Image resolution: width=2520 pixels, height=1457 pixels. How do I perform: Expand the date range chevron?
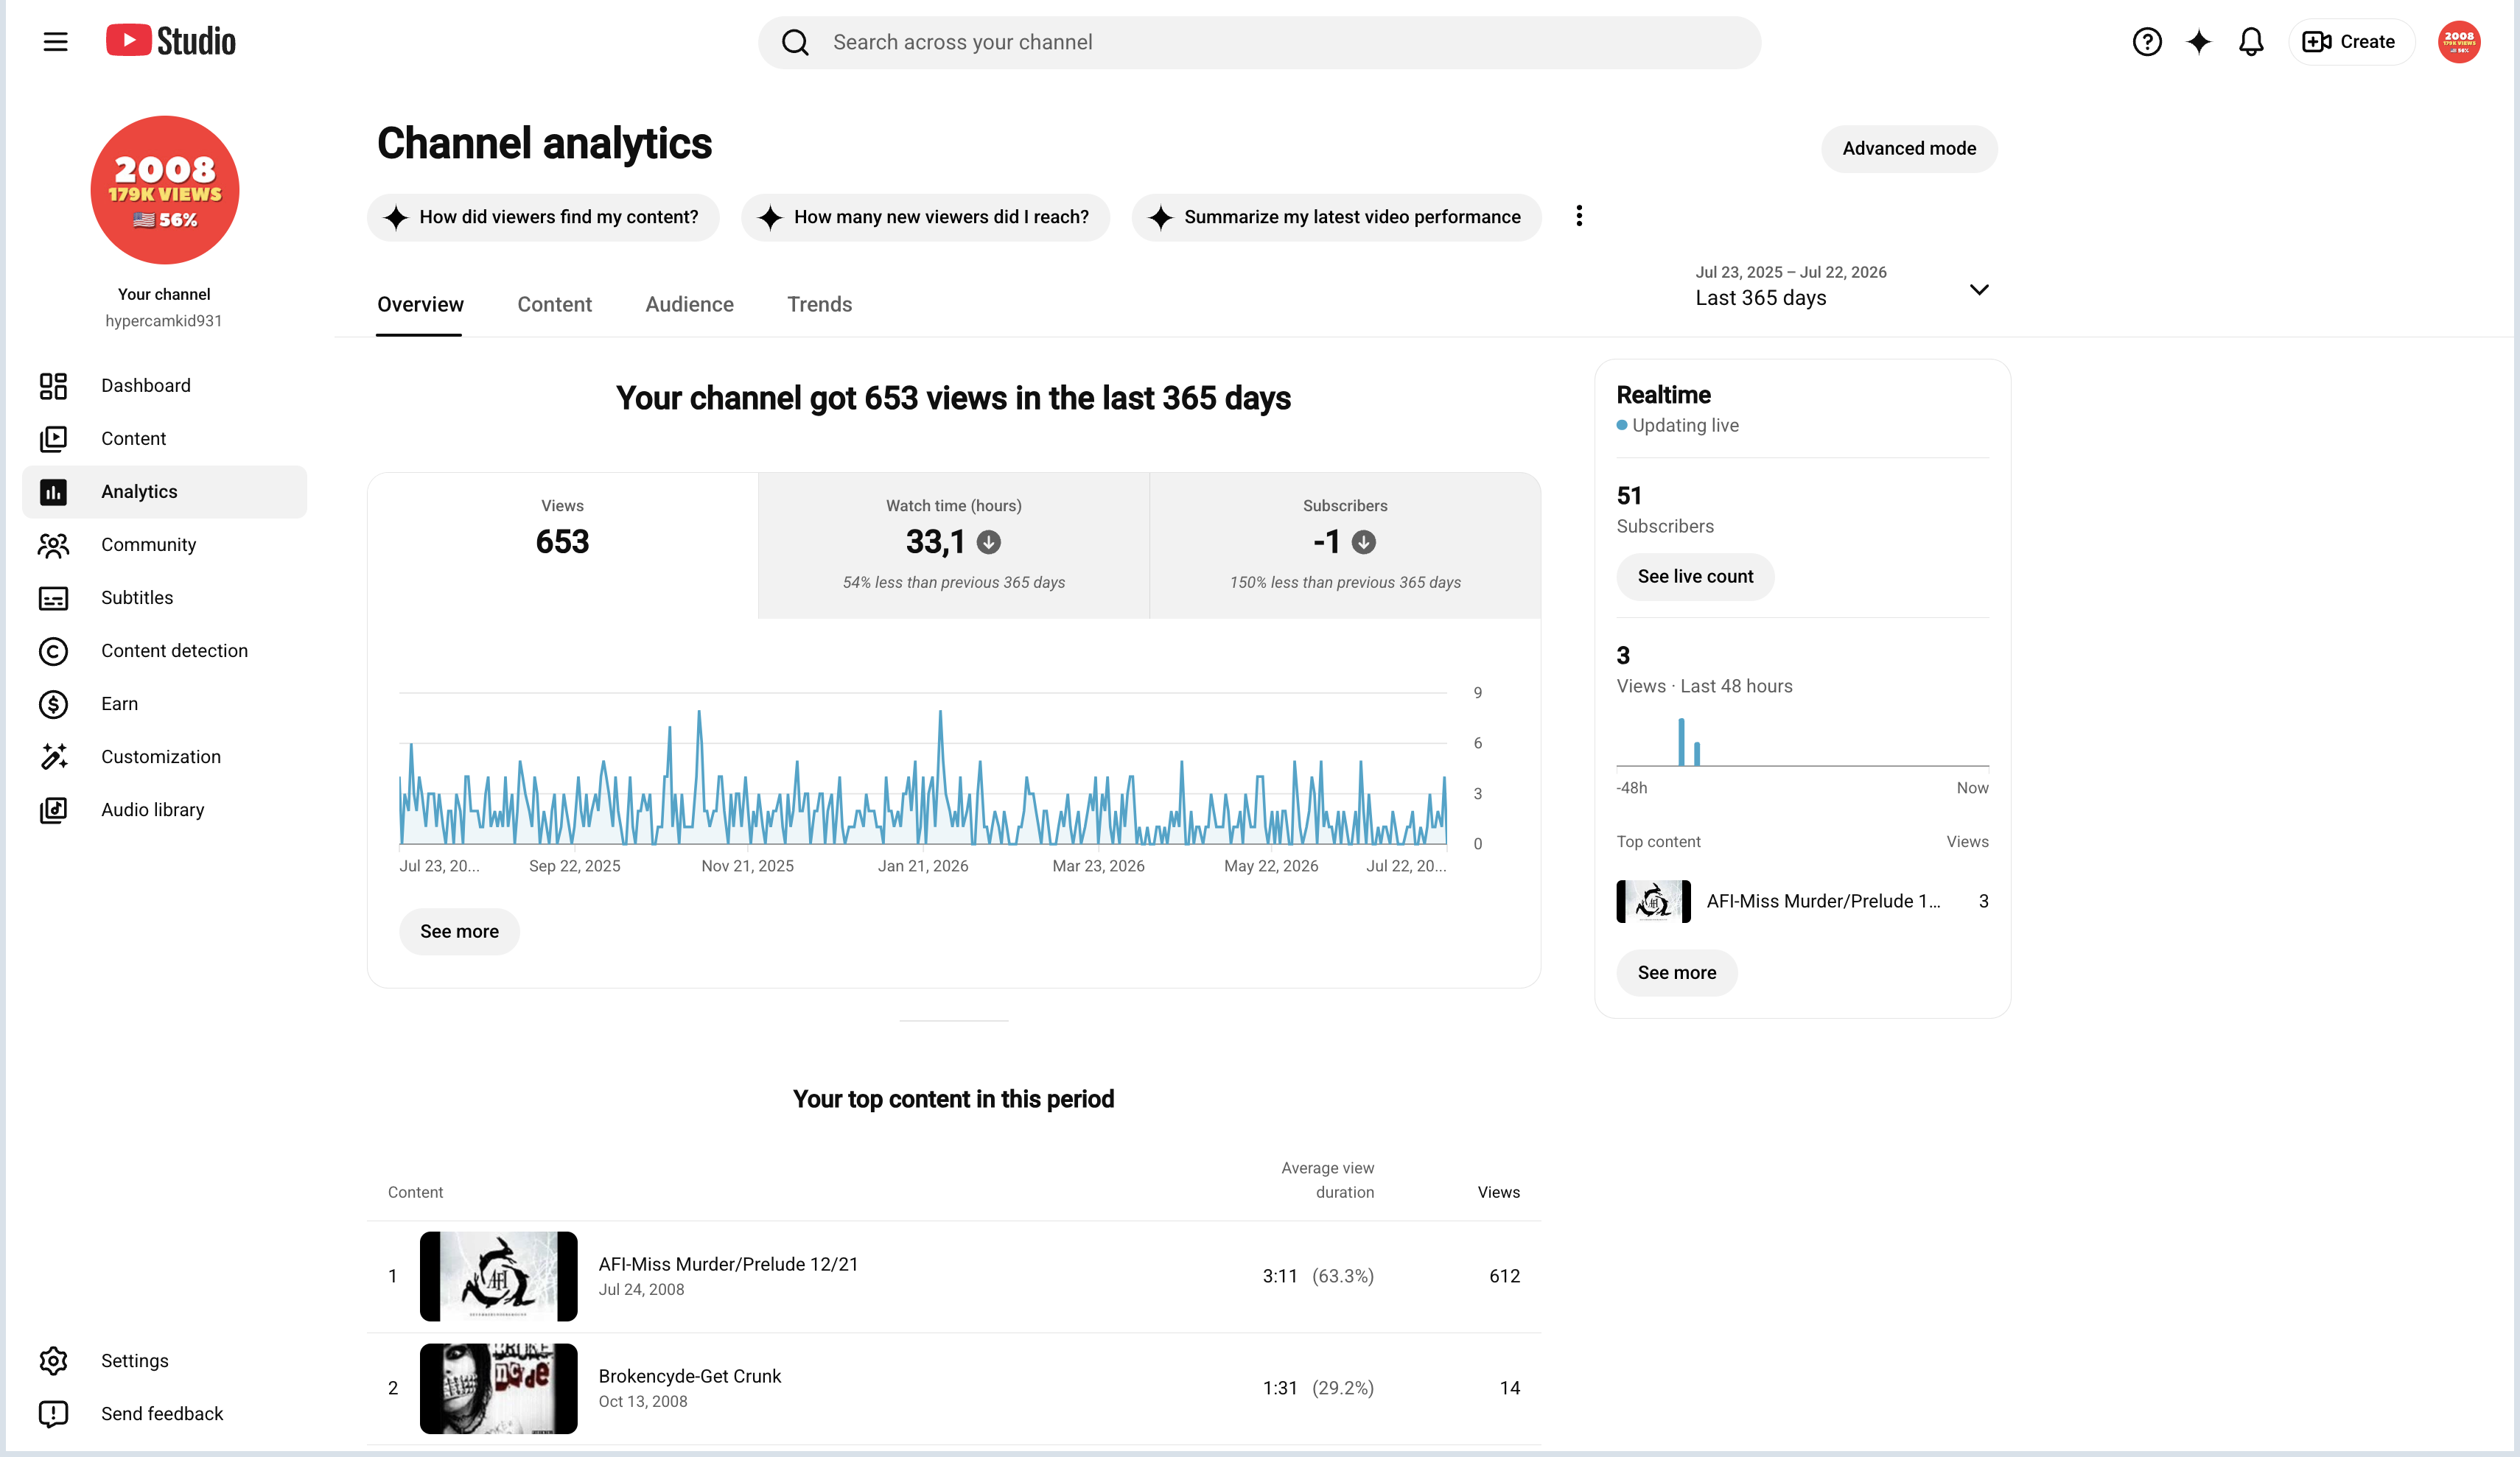tap(1978, 290)
